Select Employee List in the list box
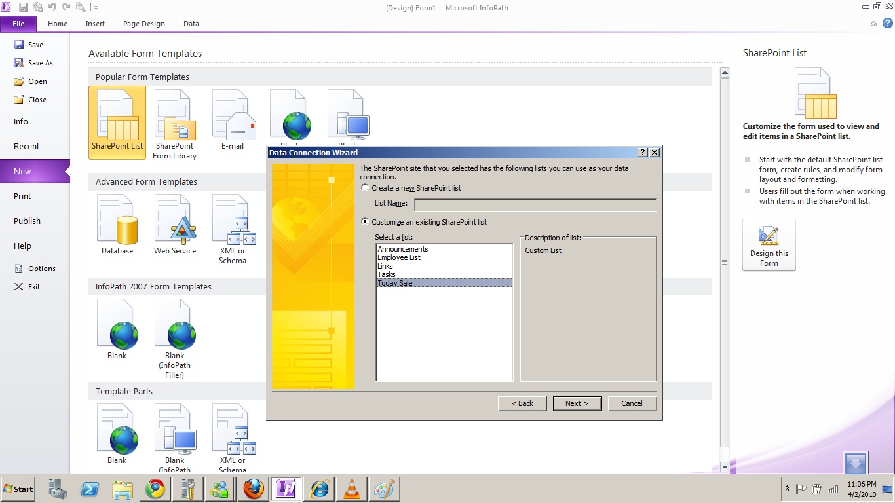 (399, 258)
